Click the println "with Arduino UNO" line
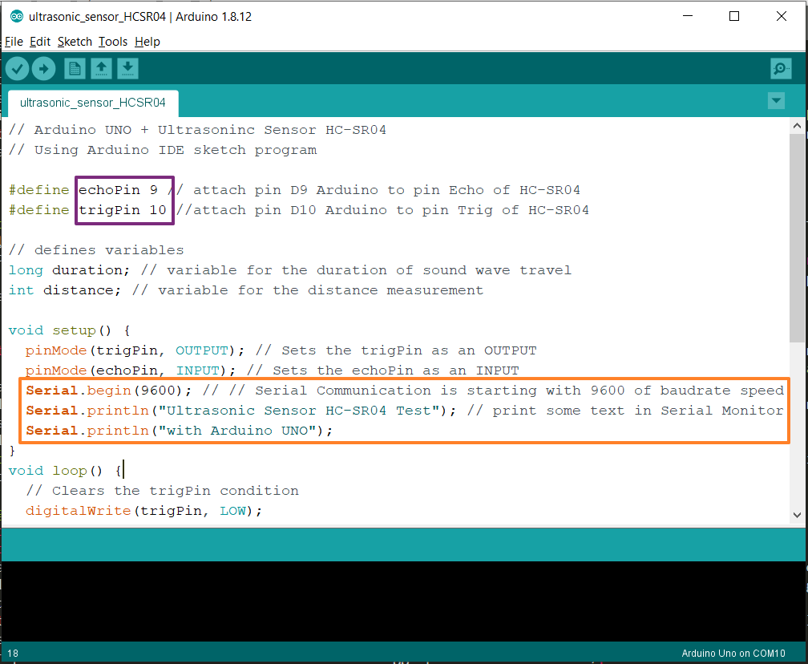The width and height of the screenshot is (808, 664). click(180, 431)
